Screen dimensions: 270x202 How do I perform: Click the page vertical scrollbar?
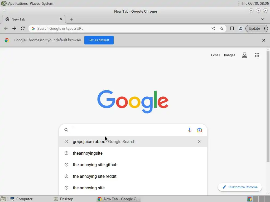268,106
